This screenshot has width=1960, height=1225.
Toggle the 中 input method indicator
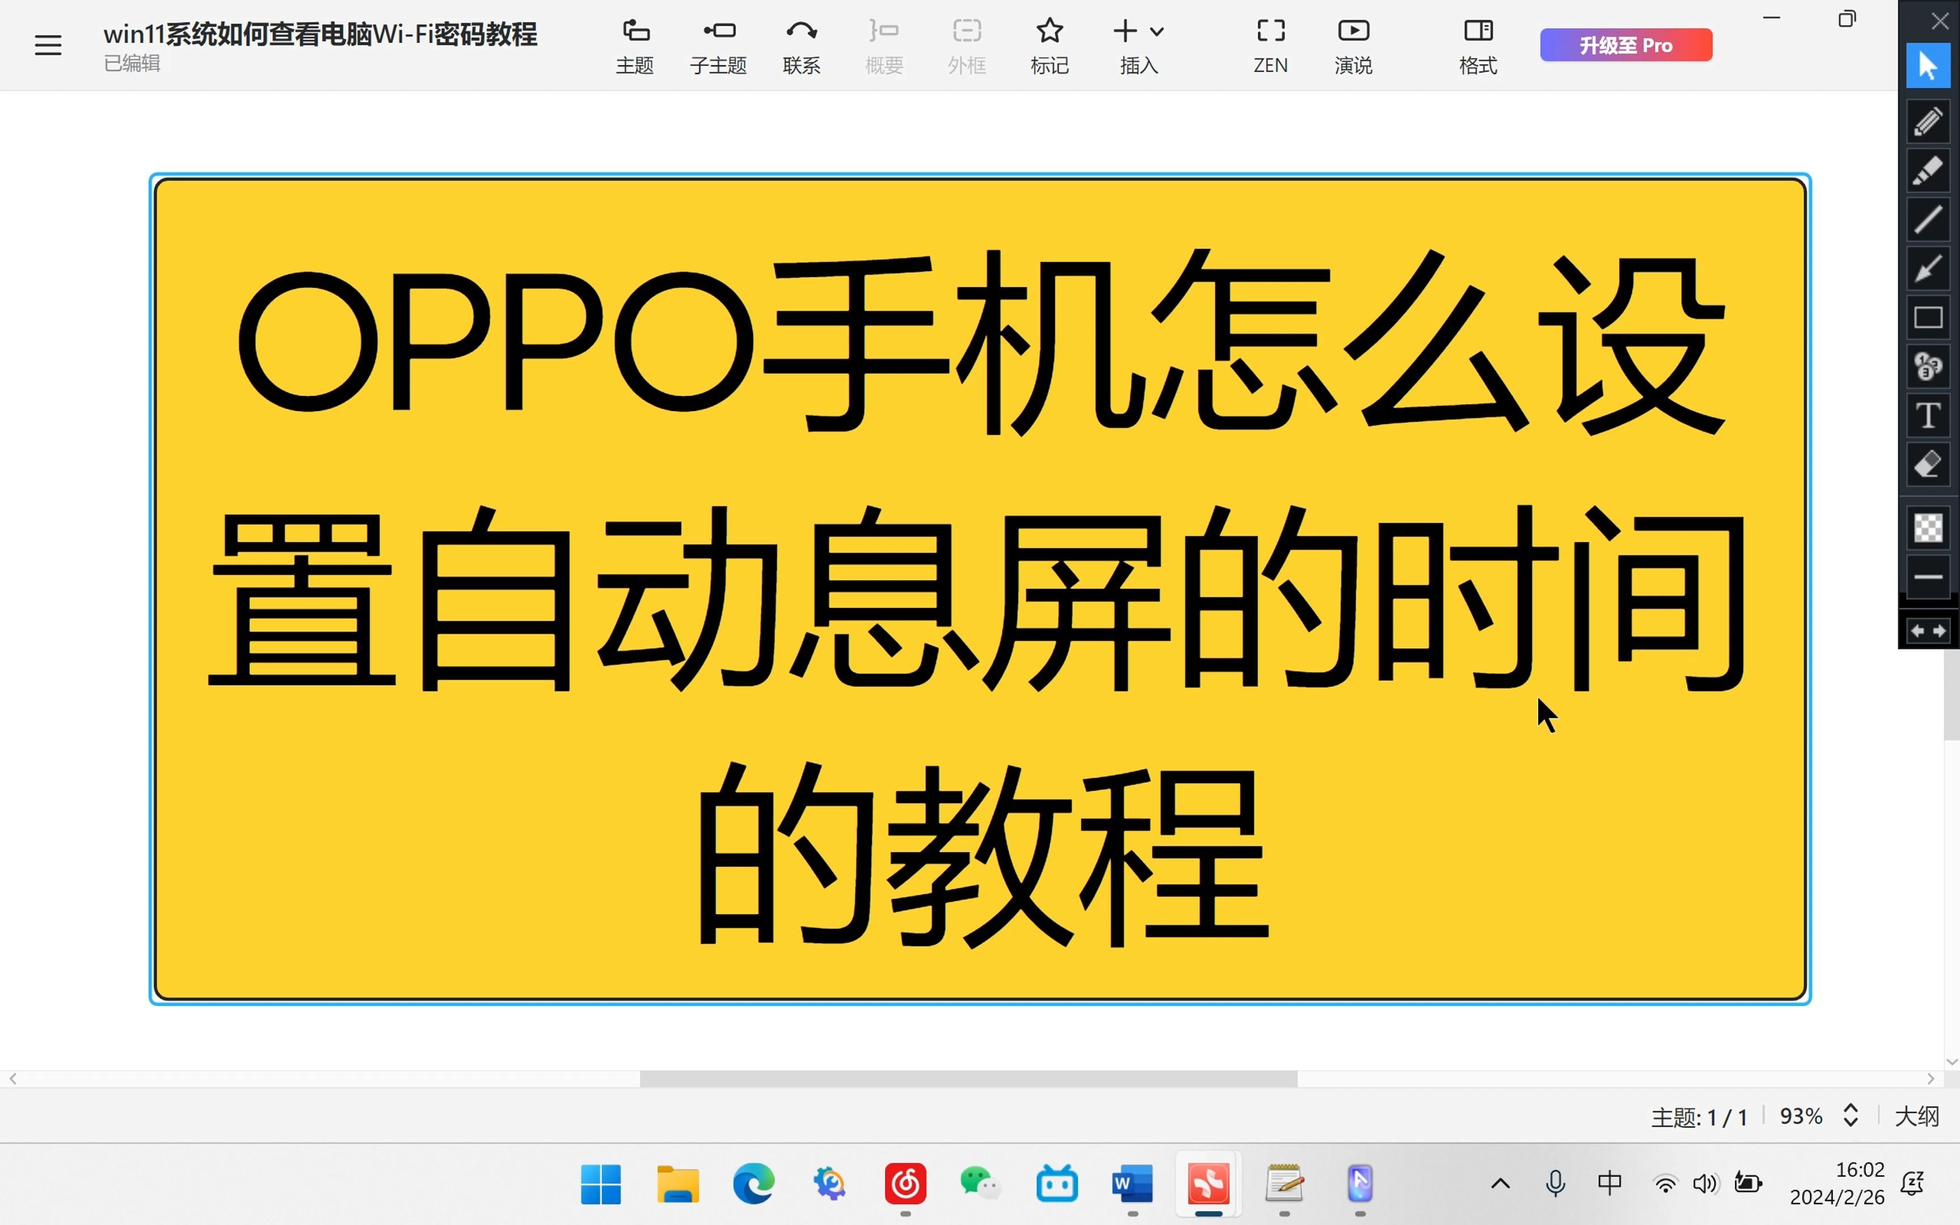(x=1610, y=1184)
